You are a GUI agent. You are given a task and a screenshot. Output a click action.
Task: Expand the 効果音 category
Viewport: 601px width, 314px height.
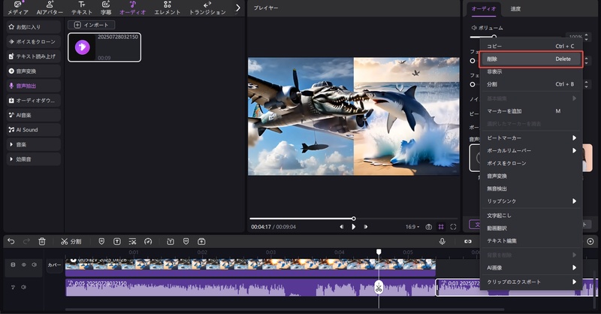coord(34,159)
